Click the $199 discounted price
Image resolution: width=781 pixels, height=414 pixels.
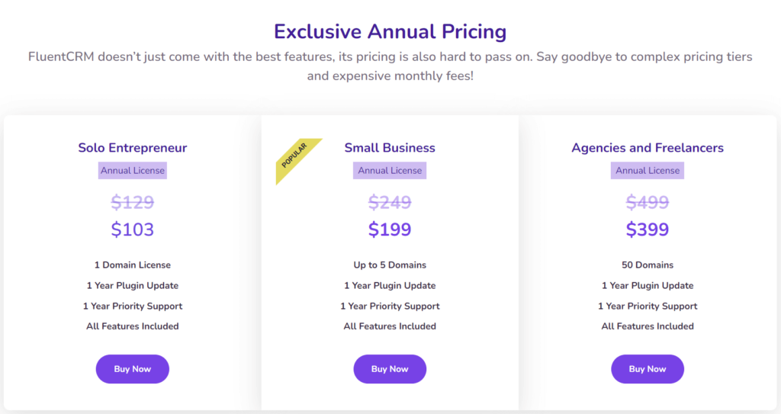[x=390, y=229]
